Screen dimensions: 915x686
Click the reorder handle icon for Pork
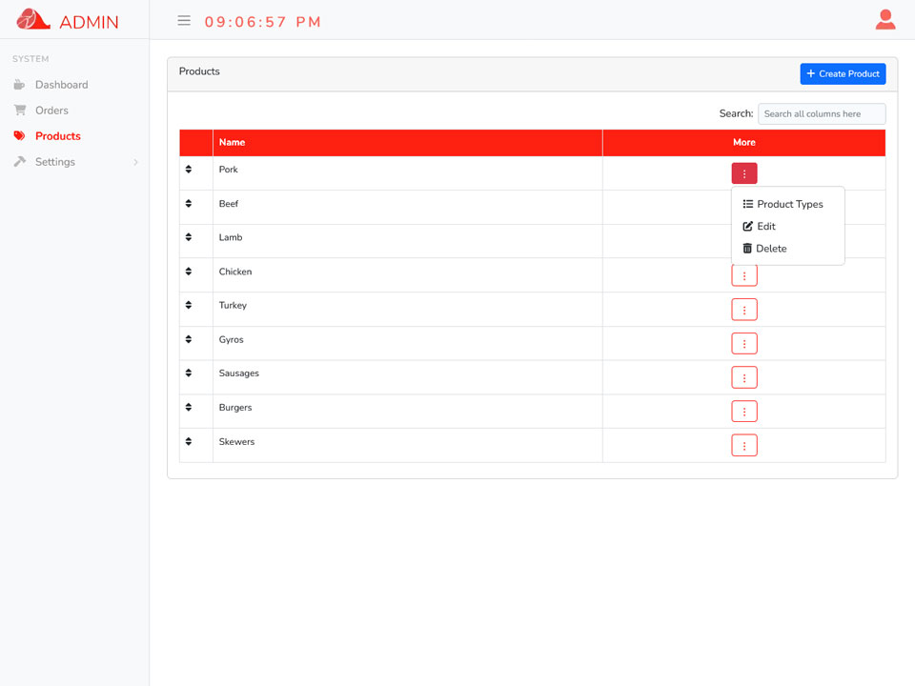pos(189,170)
